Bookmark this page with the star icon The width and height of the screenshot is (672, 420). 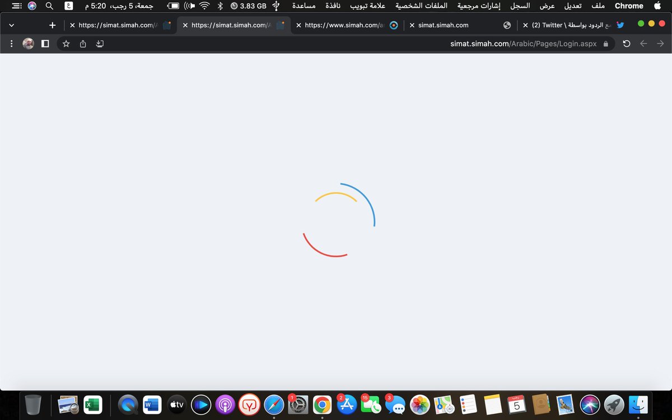[x=66, y=44]
